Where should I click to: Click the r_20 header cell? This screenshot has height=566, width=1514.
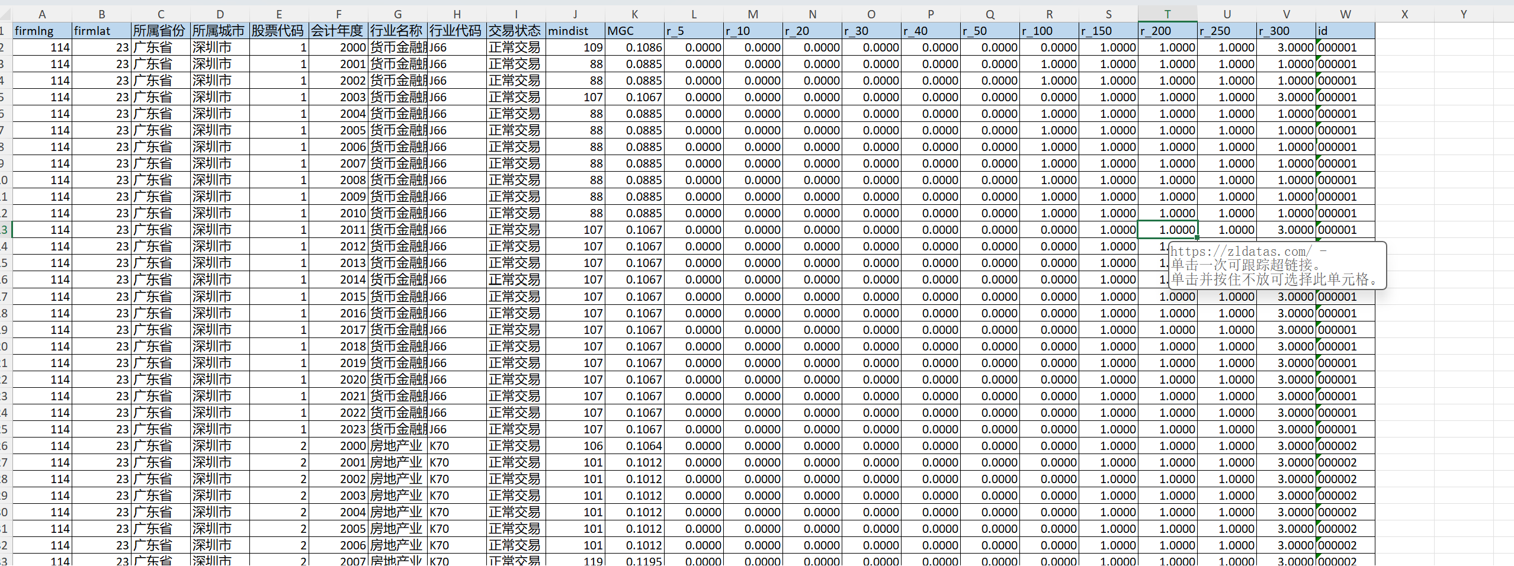[812, 31]
